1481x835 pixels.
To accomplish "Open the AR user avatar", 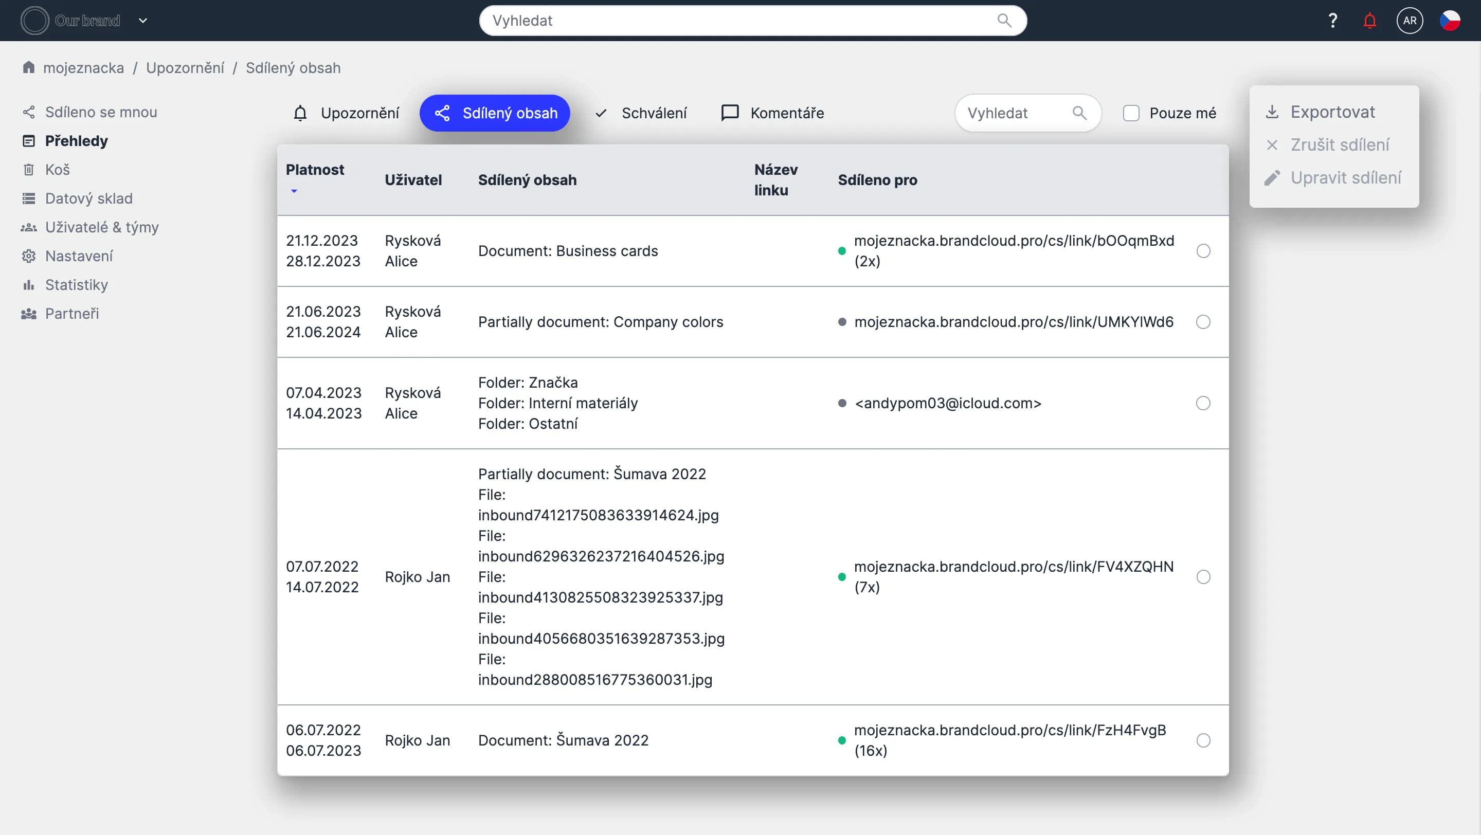I will [1409, 21].
